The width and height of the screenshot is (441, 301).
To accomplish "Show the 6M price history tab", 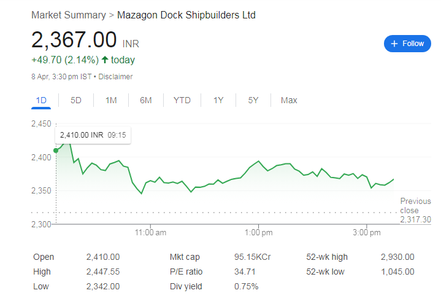I will coord(145,100).
